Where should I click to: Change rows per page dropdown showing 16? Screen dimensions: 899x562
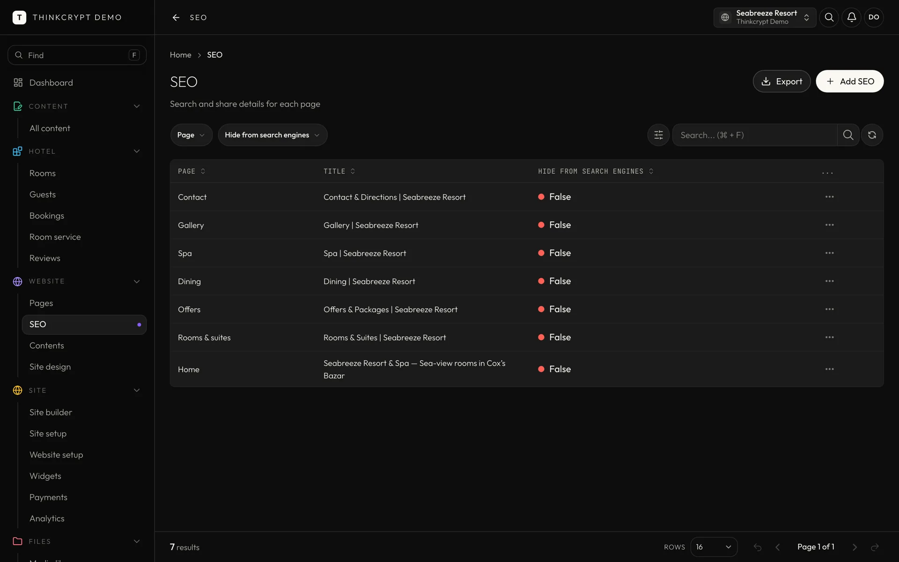[x=714, y=547]
